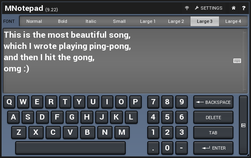Click the period key on numpad
The width and height of the screenshot is (251, 158).
coord(153,148)
